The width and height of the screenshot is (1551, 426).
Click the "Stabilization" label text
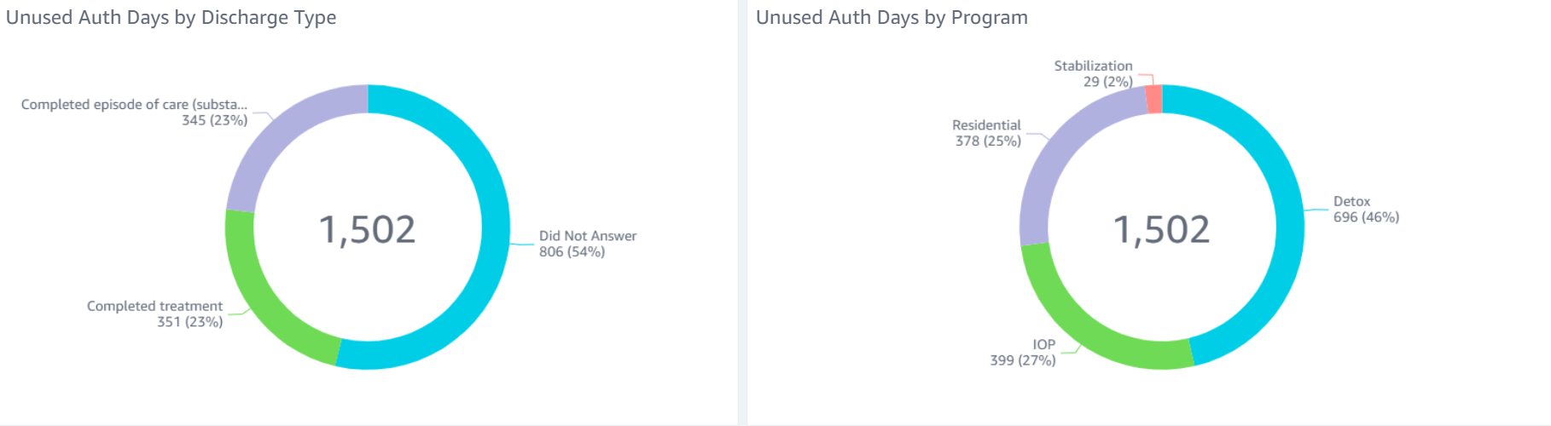(1093, 66)
